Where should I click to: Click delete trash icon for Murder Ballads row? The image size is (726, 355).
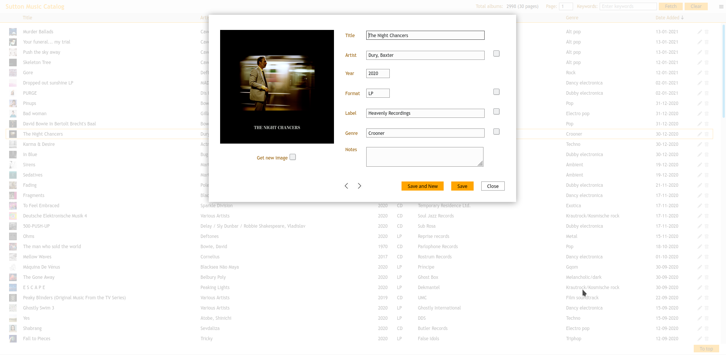[707, 32]
